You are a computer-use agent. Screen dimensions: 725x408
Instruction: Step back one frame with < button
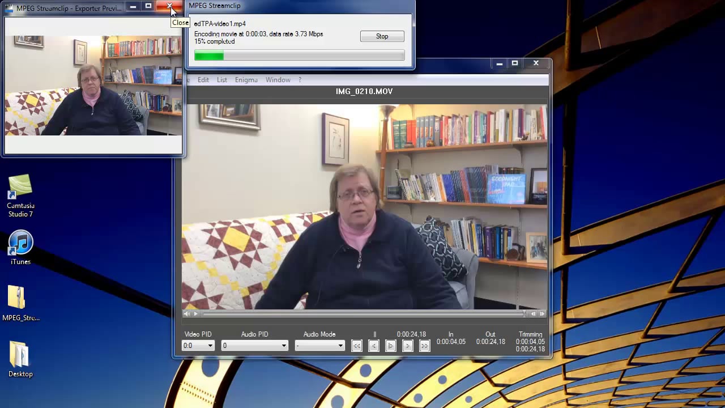coord(374,346)
